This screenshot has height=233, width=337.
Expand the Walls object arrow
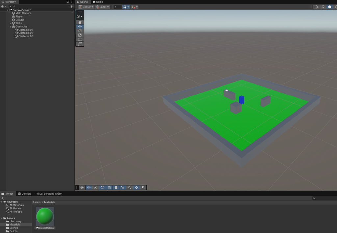[x=10, y=23]
